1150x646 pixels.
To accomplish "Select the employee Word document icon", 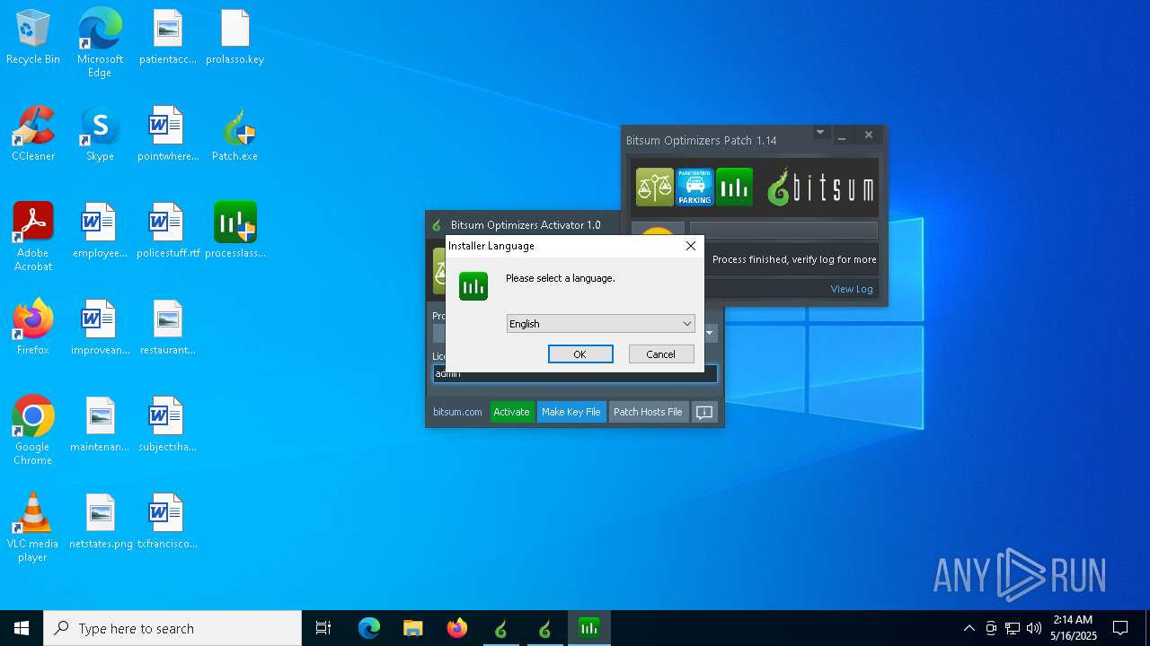I will [x=100, y=231].
